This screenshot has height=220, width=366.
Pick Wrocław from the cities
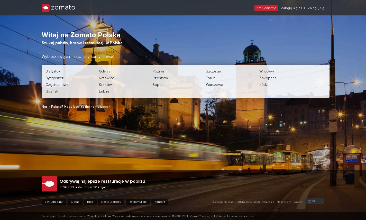click(267, 71)
